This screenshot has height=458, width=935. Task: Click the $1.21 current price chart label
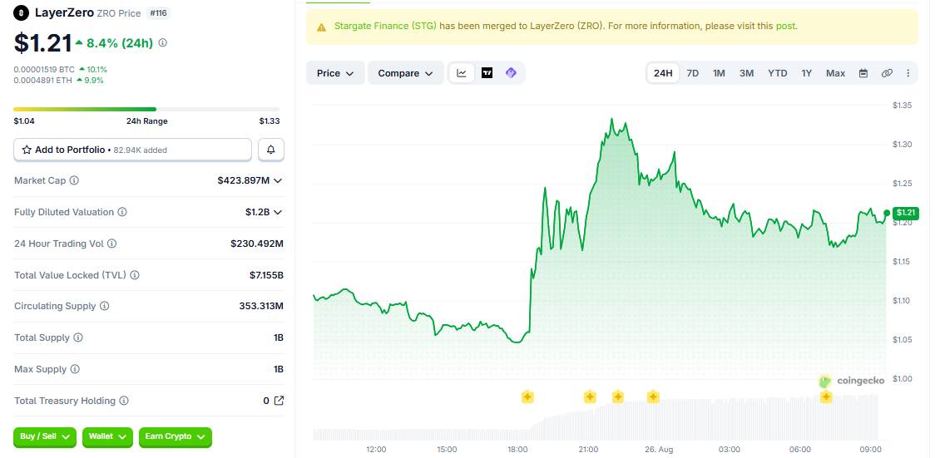coord(904,213)
